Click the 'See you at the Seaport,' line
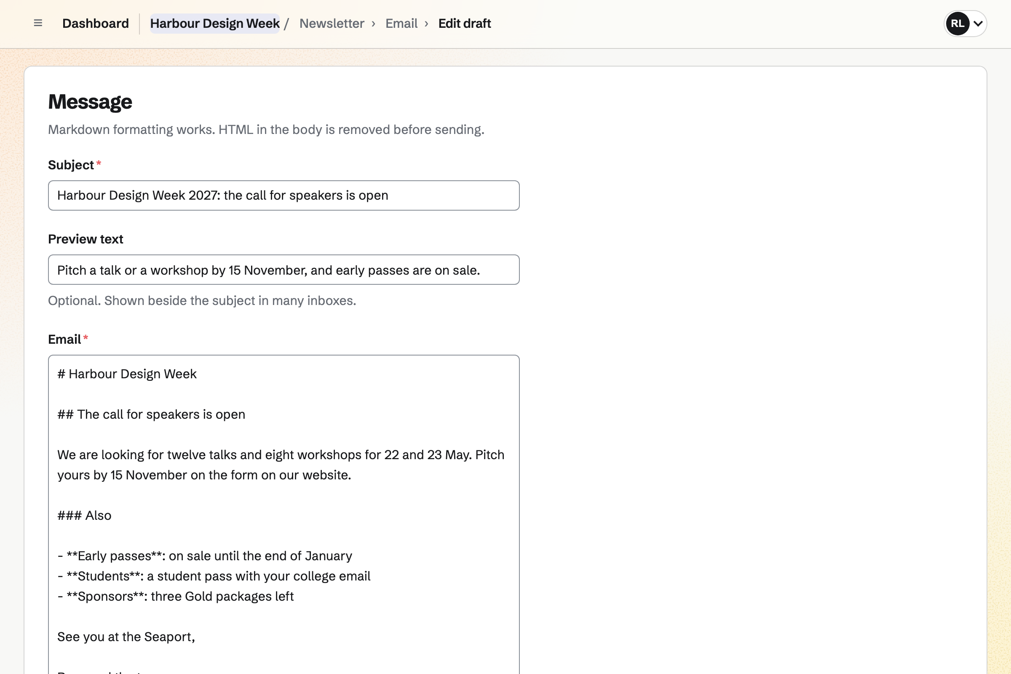This screenshot has height=674, width=1011. [x=126, y=637]
